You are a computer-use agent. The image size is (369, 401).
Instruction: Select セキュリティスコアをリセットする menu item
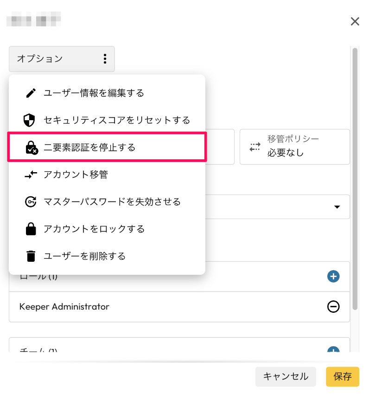(x=107, y=120)
